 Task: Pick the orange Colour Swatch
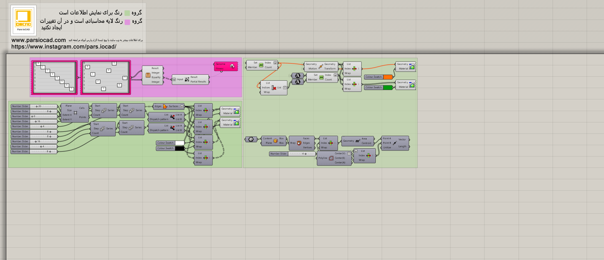coord(379,77)
